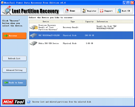The height and width of the screenshot is (107, 135).
Task: Sort by Type column header
Action: point(72,22)
